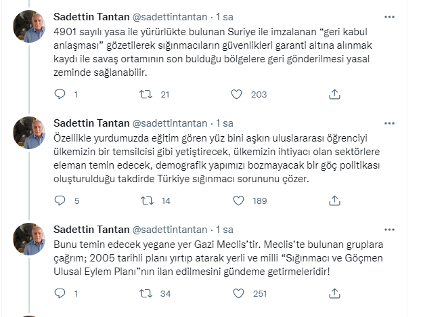Image resolution: width=421 pixels, height=317 pixels.
Task: Reply to the "4901 sayılı yasa" tweet
Action: [x=60, y=95]
